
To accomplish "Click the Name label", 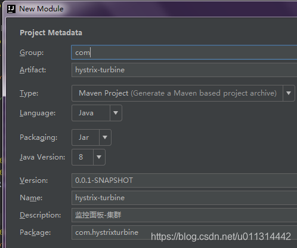I will (31, 198).
